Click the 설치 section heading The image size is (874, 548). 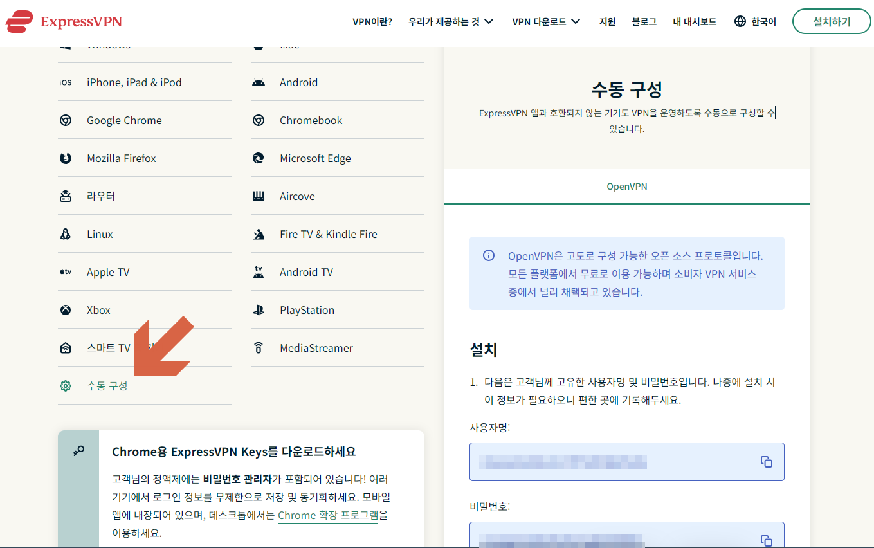484,350
